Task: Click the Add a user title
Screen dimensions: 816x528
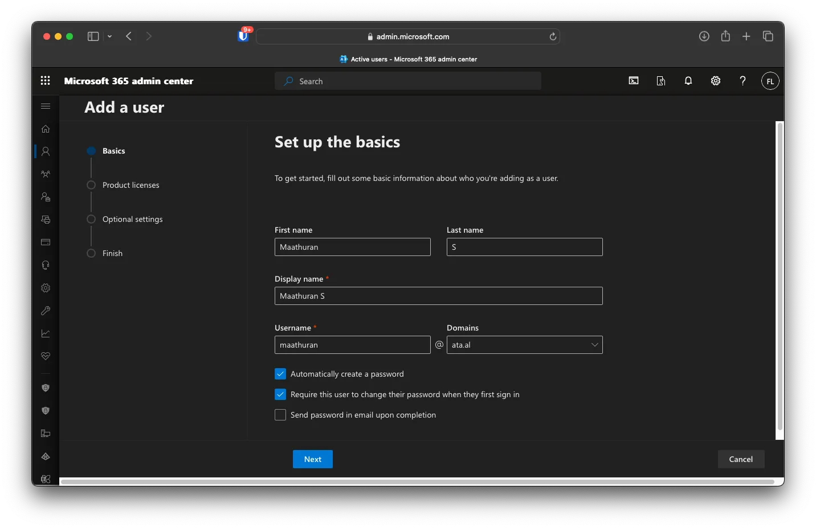Action: coord(124,107)
